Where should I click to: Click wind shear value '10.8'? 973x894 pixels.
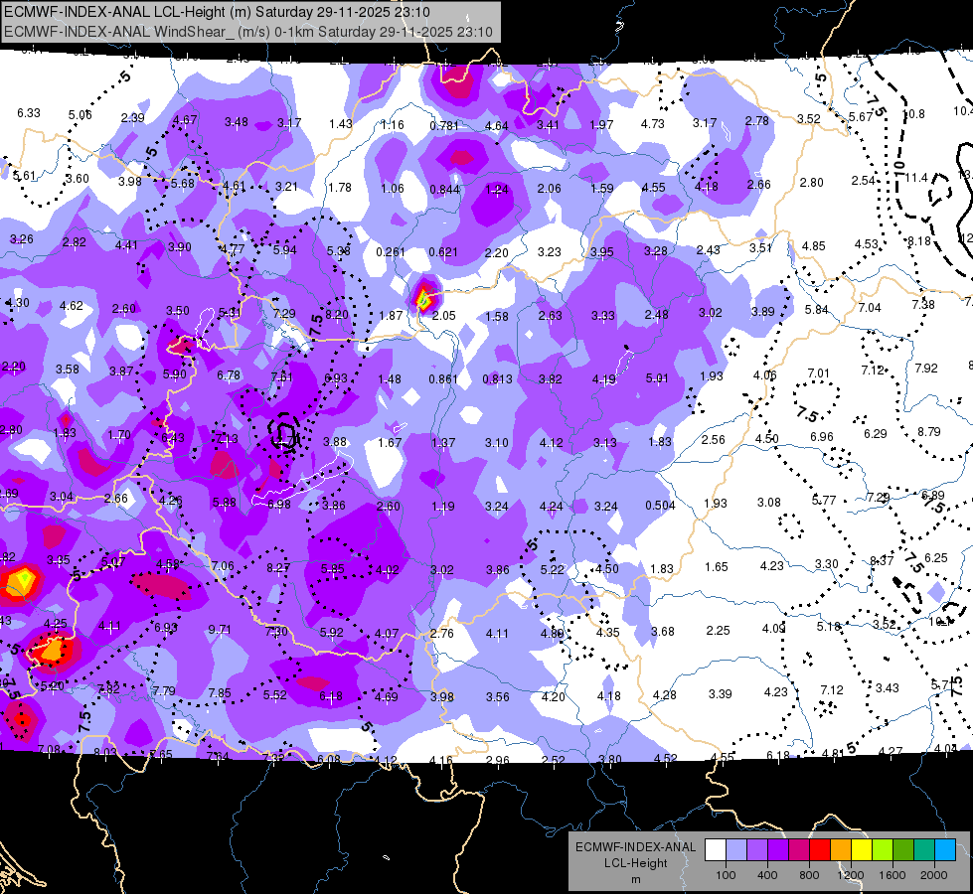(913, 114)
